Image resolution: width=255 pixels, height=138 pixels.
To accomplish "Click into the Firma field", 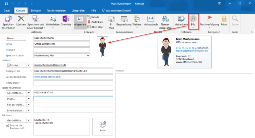I will point(62,44).
